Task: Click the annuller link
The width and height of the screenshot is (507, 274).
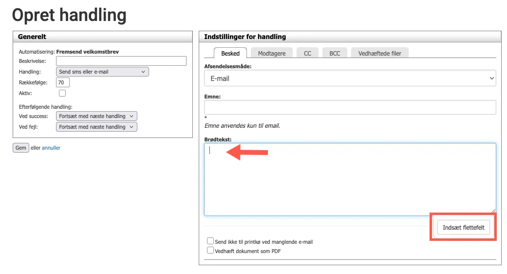Action: [x=51, y=148]
